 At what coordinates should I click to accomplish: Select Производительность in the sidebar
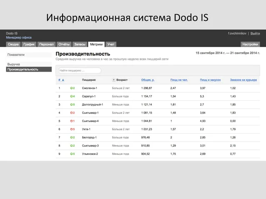pos(29,69)
